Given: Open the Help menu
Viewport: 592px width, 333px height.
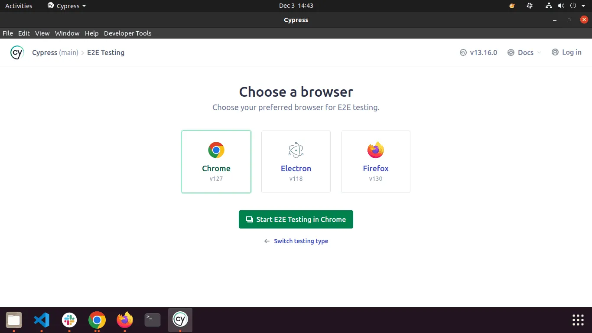Looking at the screenshot, I should coord(92,33).
